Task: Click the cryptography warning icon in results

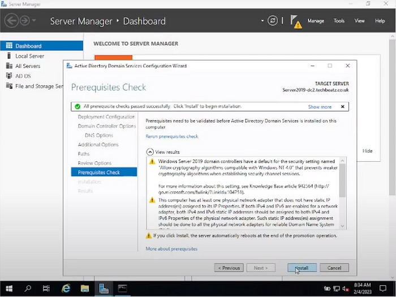Action: (x=152, y=162)
